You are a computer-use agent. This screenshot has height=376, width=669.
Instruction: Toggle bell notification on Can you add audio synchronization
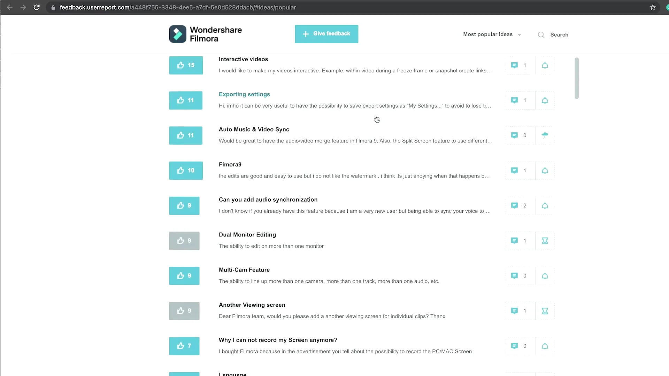coord(545,205)
